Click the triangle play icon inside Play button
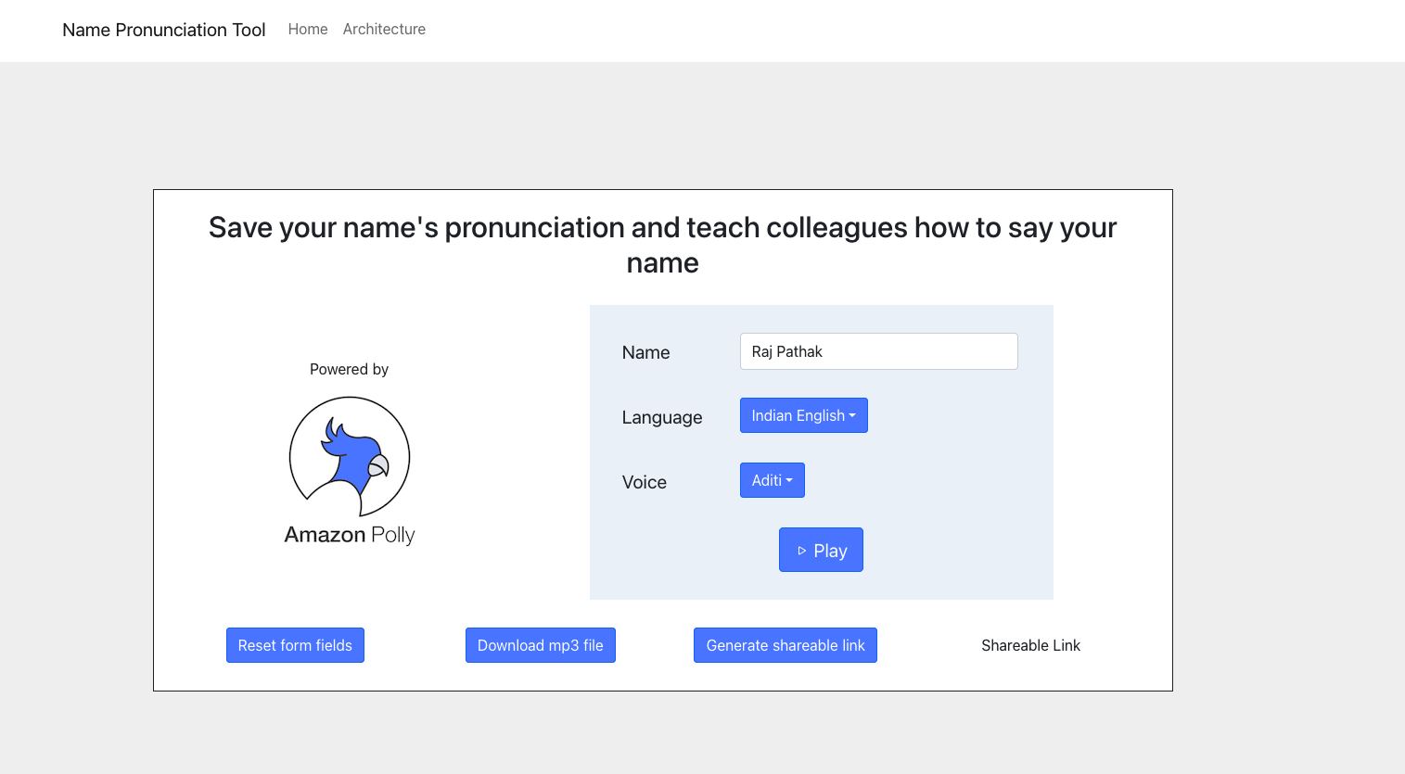The height and width of the screenshot is (774, 1405). tap(802, 550)
